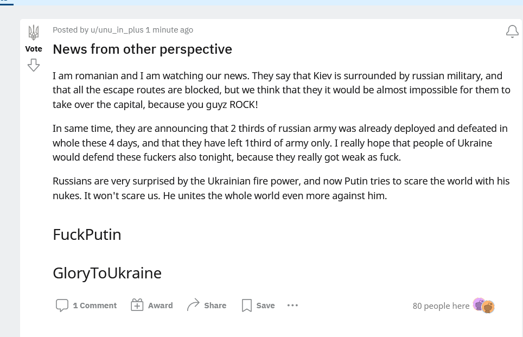
Task: Open the three-dot more options menu
Action: (292, 306)
